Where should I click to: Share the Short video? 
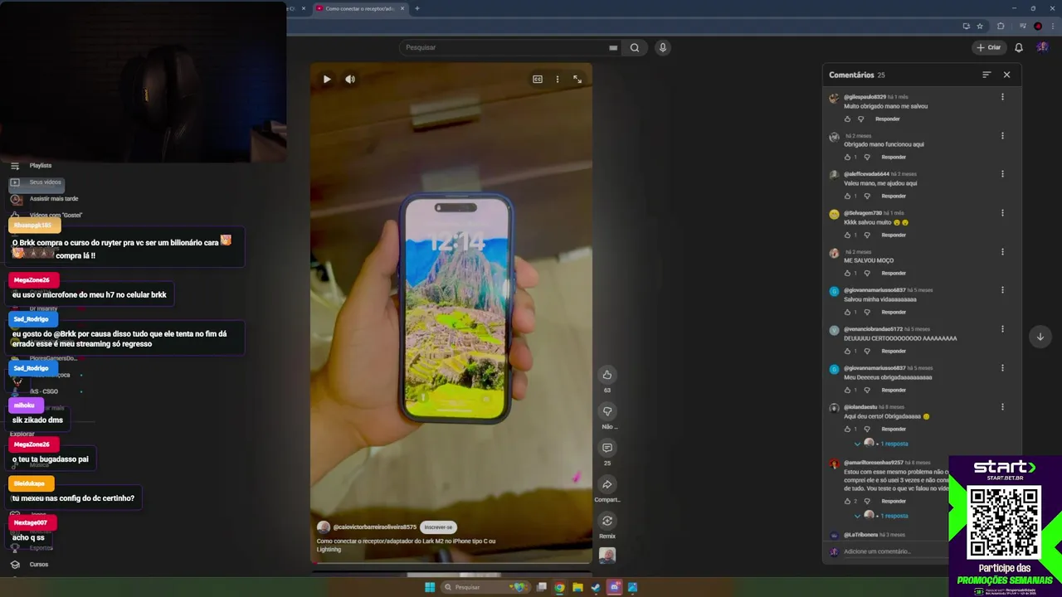(x=607, y=484)
